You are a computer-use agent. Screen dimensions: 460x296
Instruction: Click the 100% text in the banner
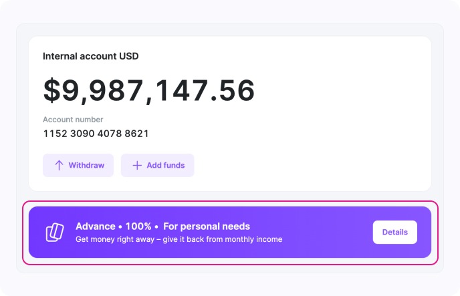click(x=137, y=227)
